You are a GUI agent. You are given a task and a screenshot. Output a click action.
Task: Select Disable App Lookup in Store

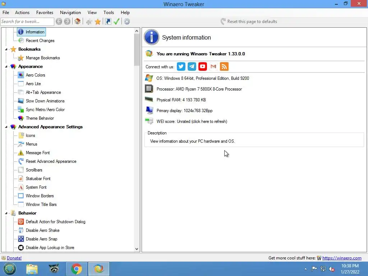pyautogui.click(x=50, y=248)
